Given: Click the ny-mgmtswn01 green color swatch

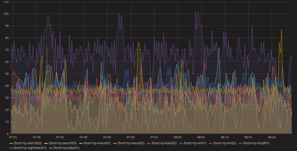Looking at the screenshot, I should coord(11,148).
